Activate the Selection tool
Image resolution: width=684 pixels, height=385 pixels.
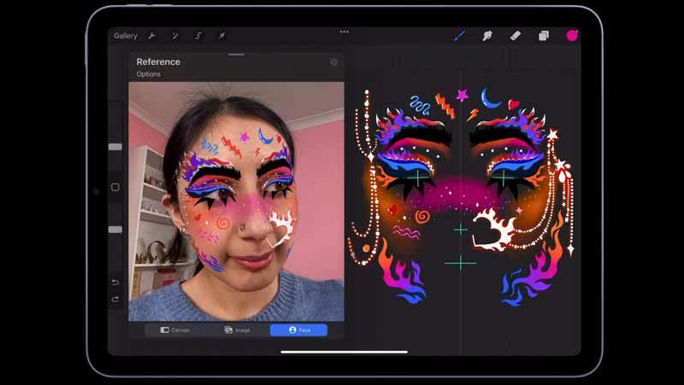(198, 36)
